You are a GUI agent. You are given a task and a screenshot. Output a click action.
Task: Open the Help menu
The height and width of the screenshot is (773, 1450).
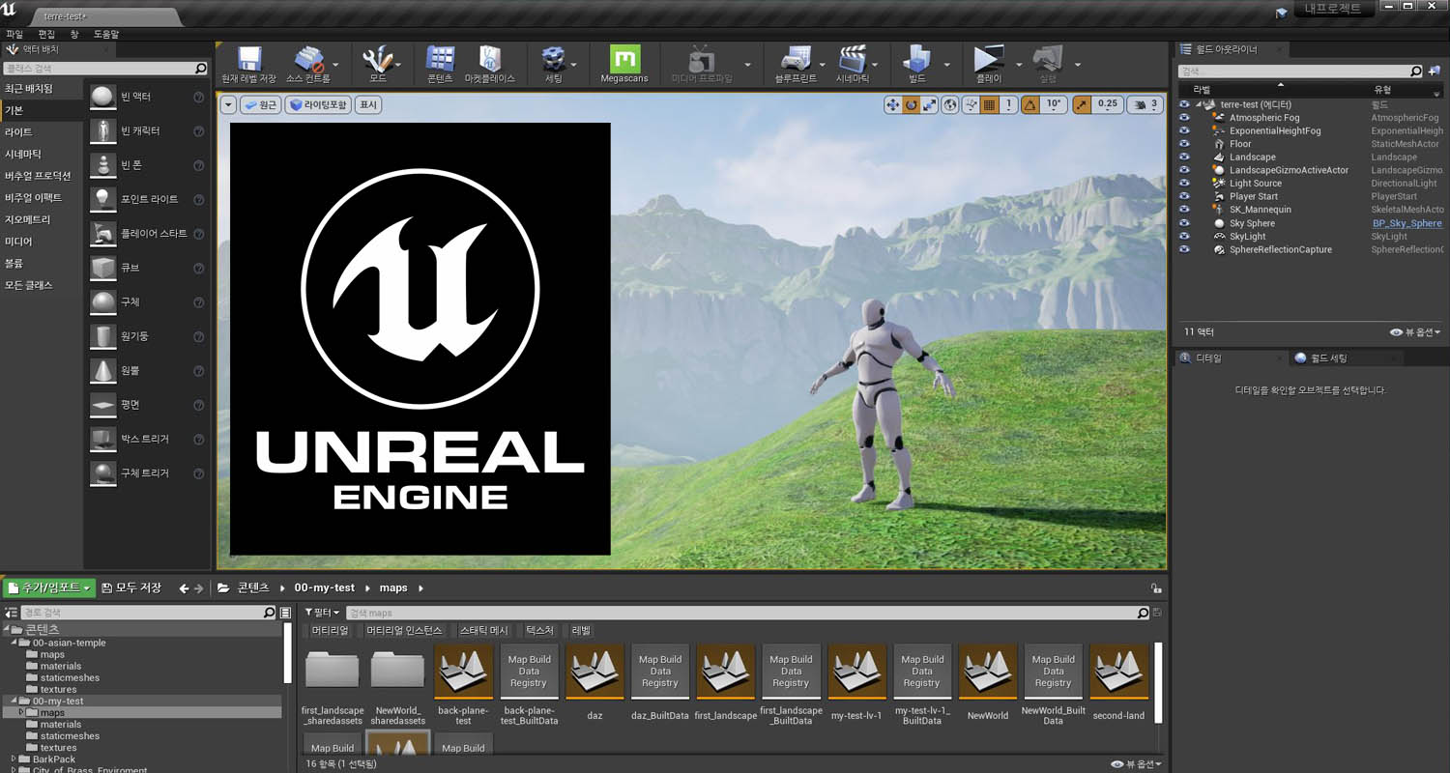pos(106,34)
